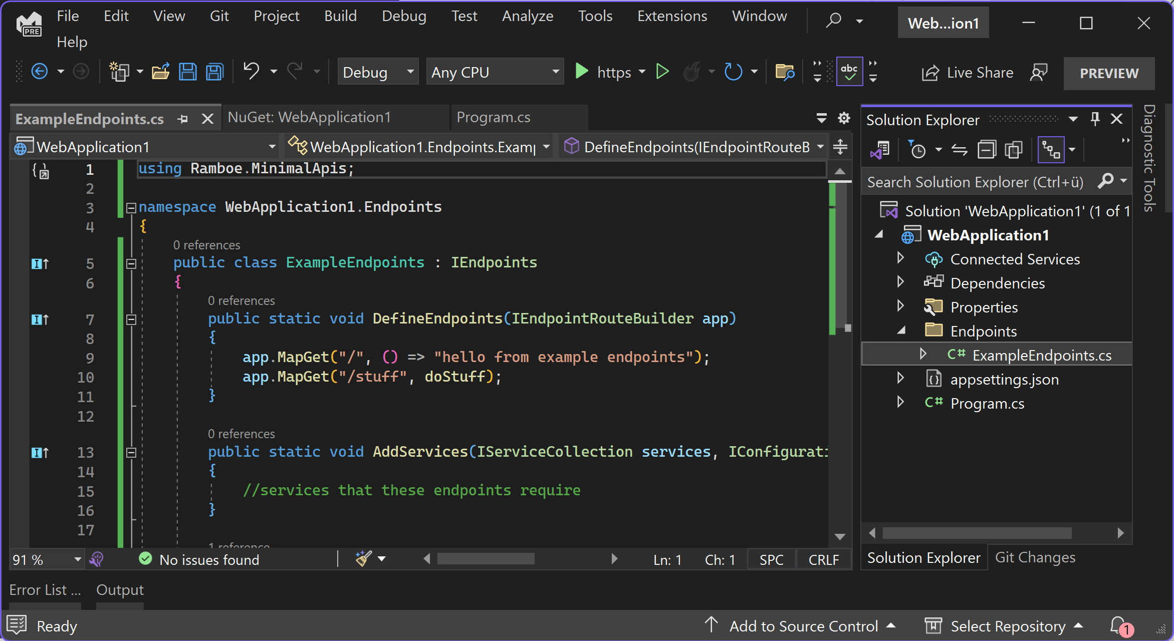
Task: Click the editor horizontal scrollbar thumb
Action: [486, 558]
